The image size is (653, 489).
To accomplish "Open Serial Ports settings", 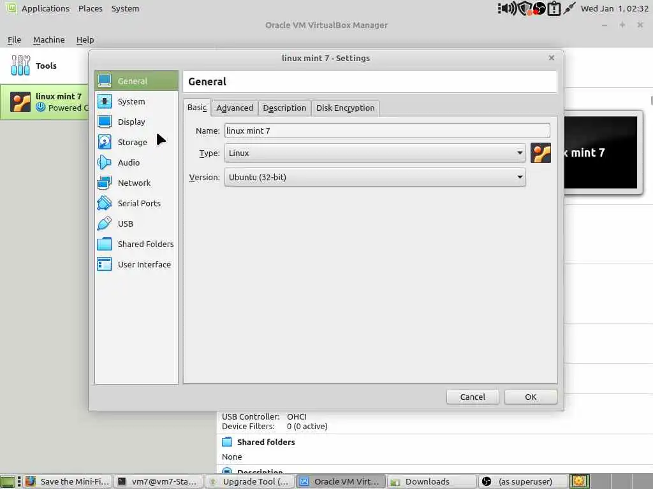I will point(136,203).
